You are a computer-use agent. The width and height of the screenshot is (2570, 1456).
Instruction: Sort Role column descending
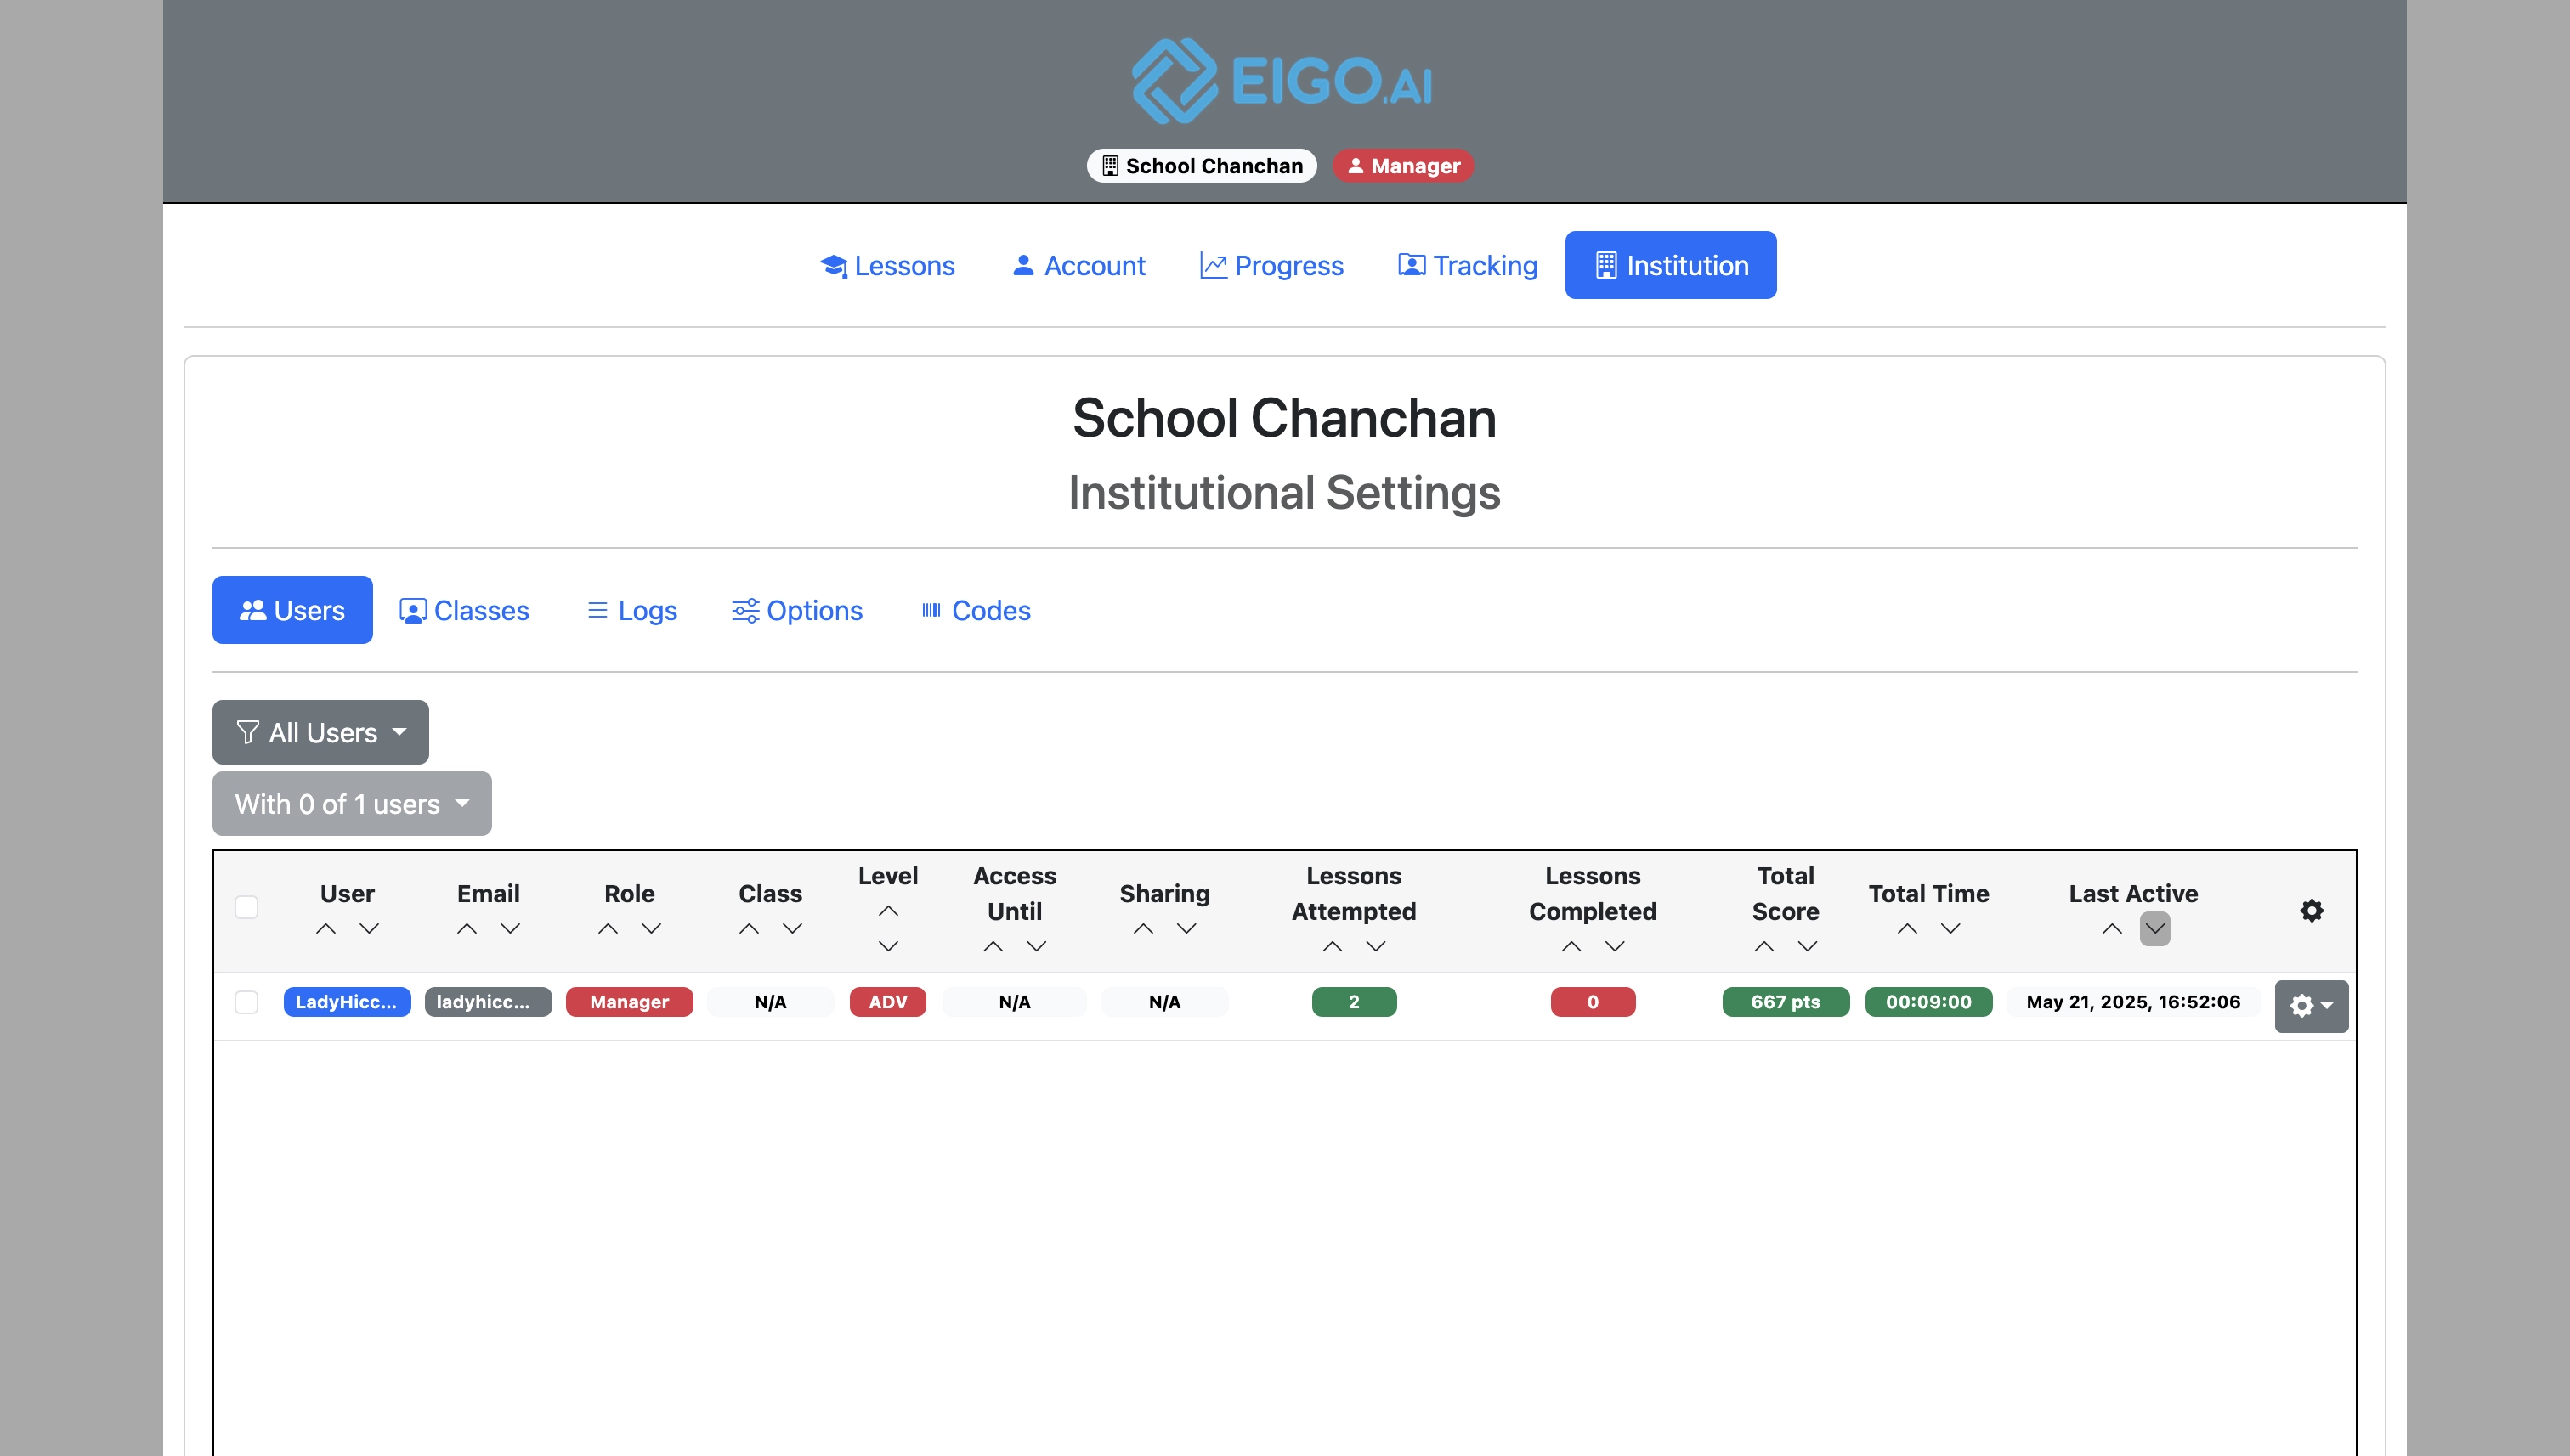651,929
